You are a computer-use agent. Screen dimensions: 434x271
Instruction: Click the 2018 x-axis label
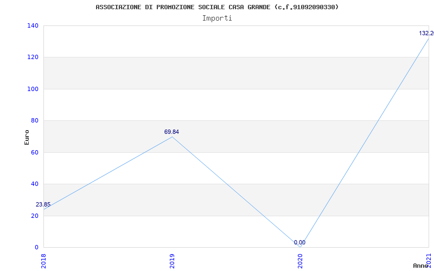point(43,261)
